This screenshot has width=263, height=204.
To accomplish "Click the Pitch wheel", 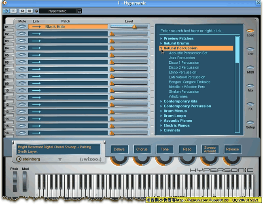I will pos(15,181).
